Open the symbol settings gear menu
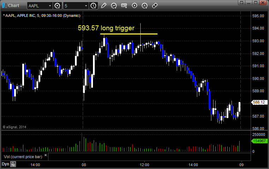Viewport: 269px width, 169px height. click(57, 6)
